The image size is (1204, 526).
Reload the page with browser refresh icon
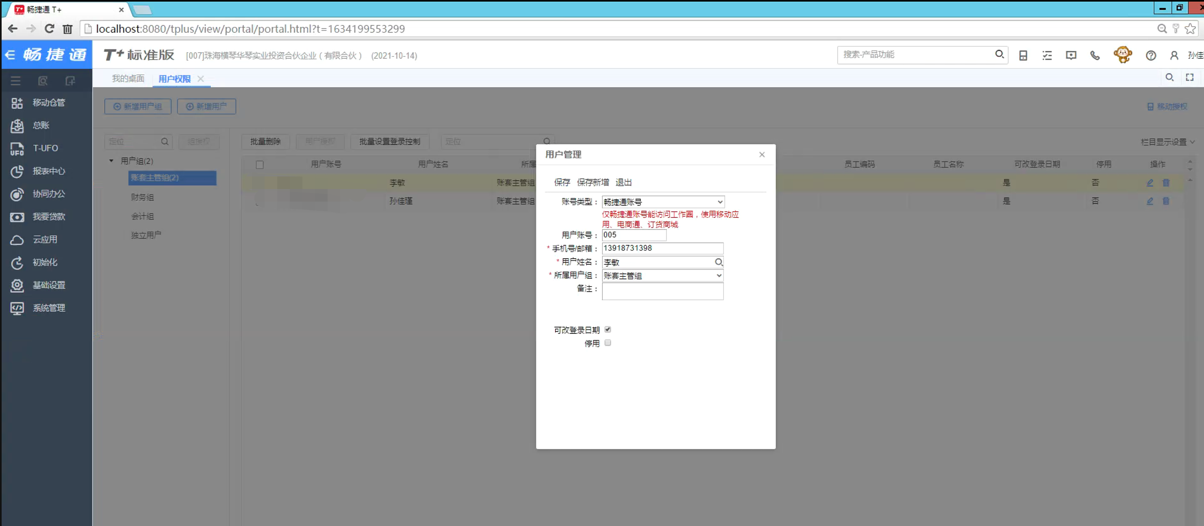[49, 28]
